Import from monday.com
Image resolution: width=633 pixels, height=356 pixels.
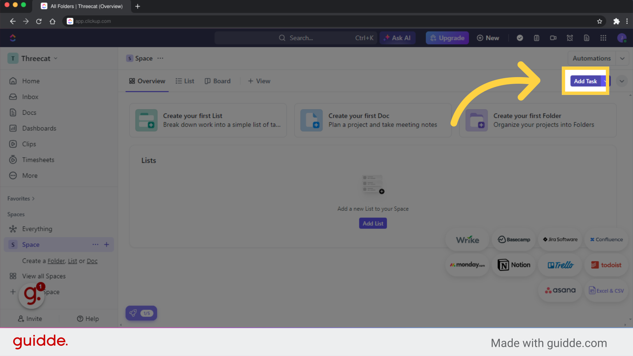click(467, 265)
